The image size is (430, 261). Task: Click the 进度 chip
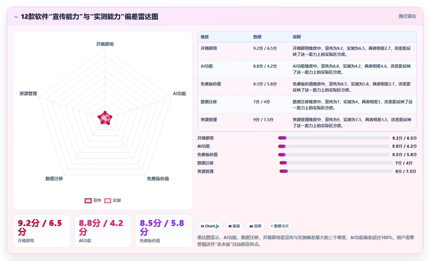point(255,226)
